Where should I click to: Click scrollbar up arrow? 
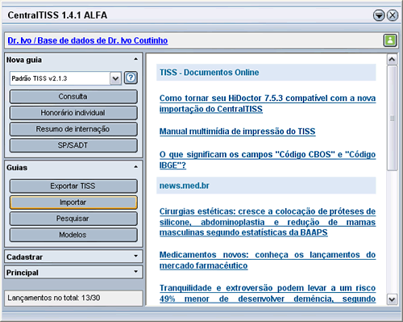pos(392,59)
